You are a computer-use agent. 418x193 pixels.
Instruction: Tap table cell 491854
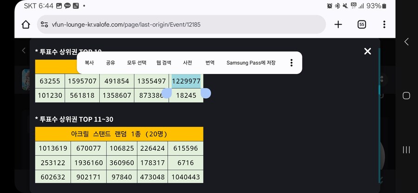117,81
